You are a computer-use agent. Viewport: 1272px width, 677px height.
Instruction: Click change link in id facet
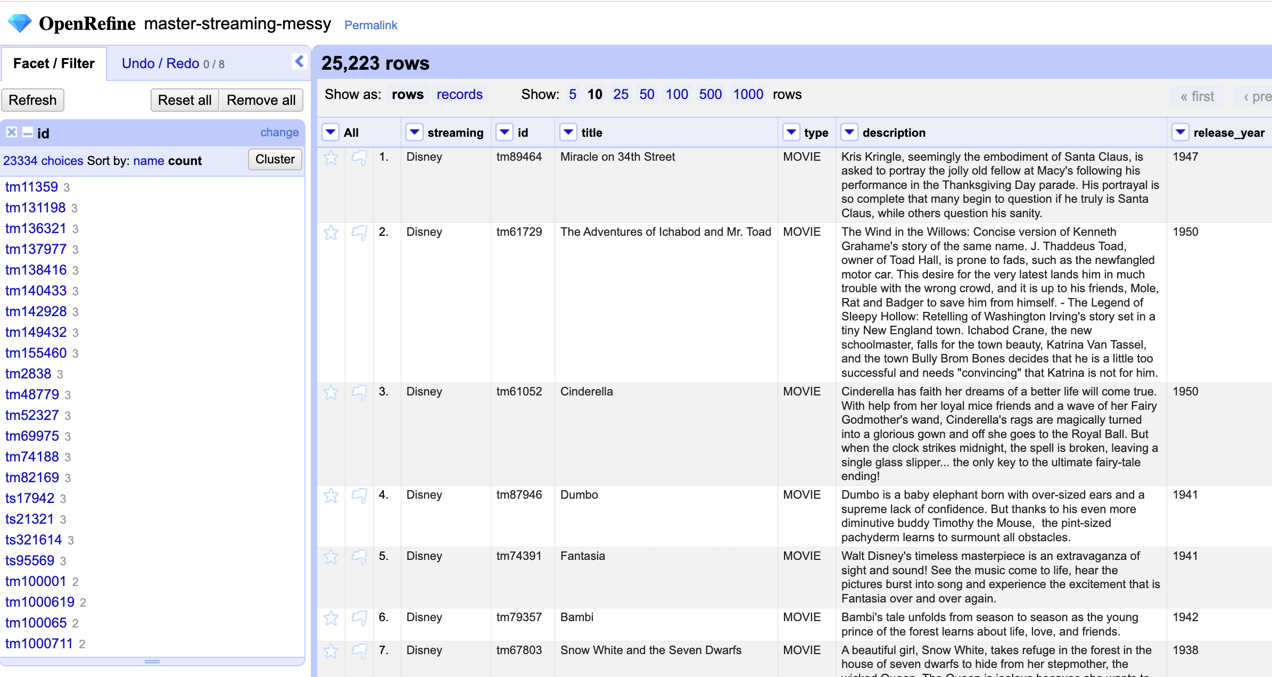279,132
